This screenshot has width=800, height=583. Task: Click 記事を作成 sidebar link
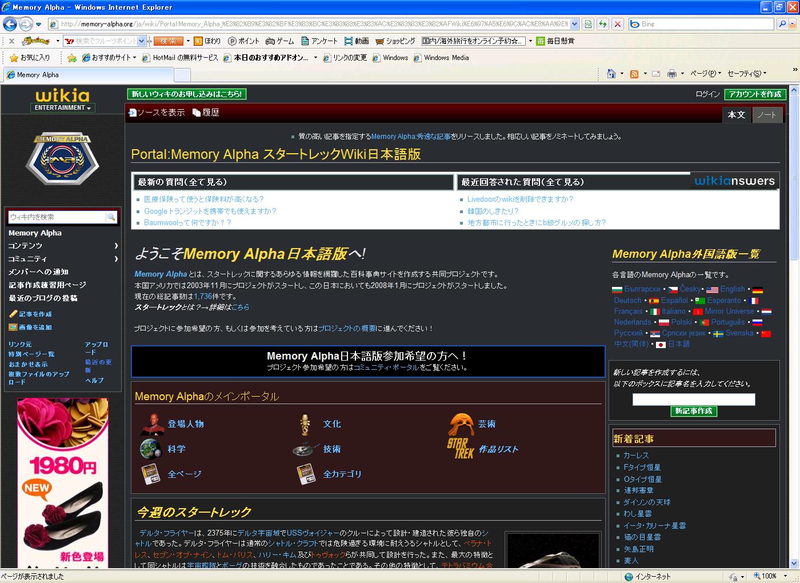tap(31, 314)
